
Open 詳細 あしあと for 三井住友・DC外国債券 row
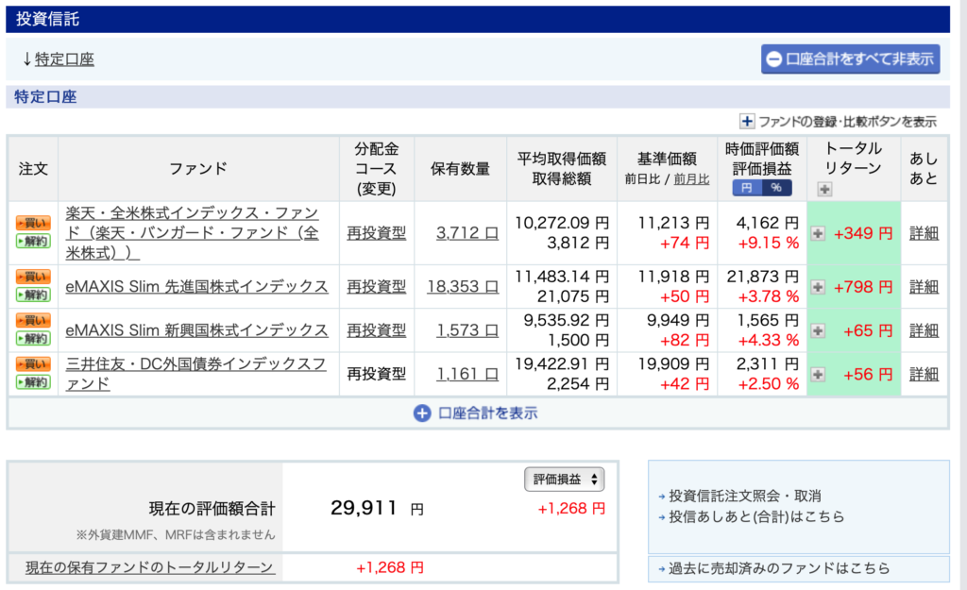pos(924,375)
